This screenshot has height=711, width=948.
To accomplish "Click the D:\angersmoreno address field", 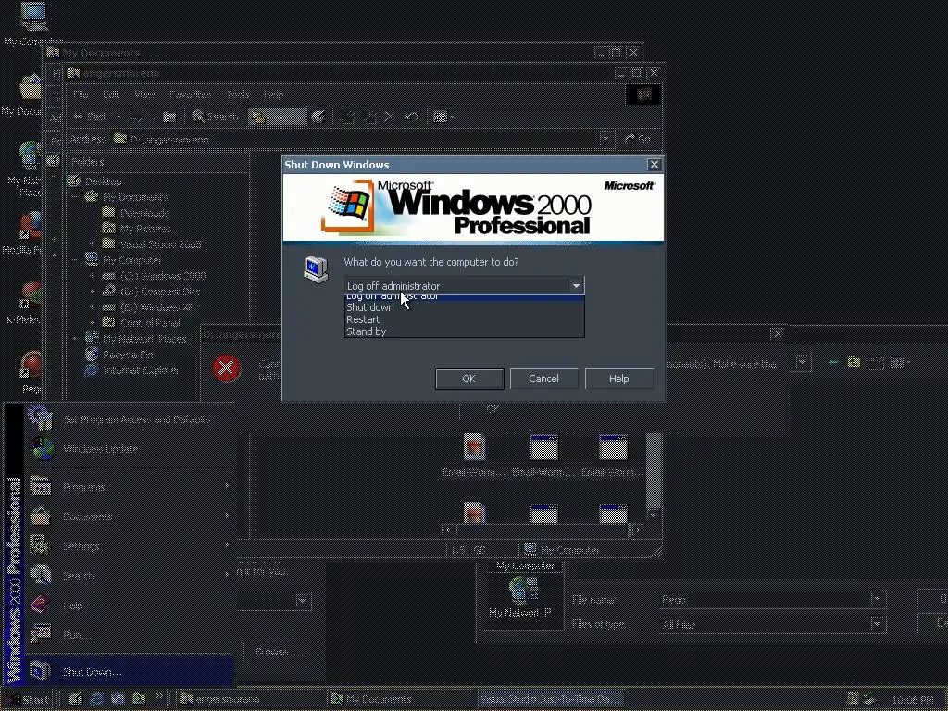I will [x=355, y=139].
